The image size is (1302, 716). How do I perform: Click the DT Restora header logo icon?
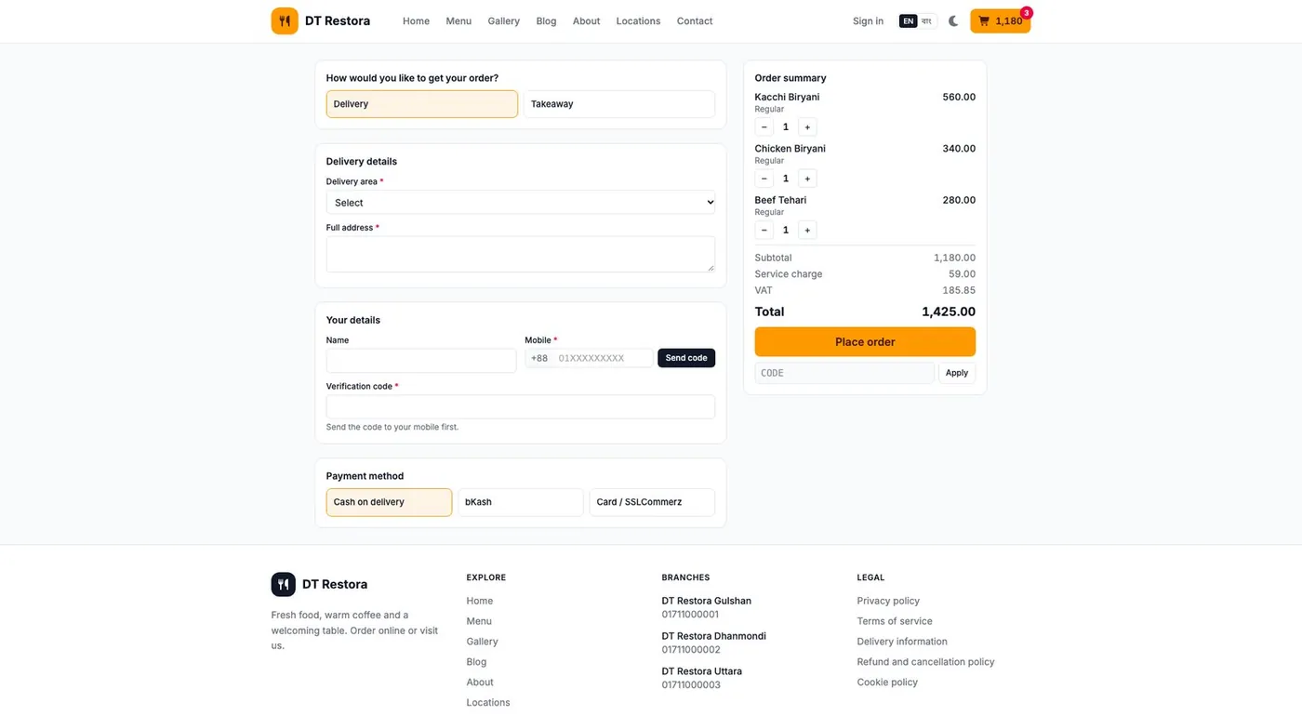(285, 20)
